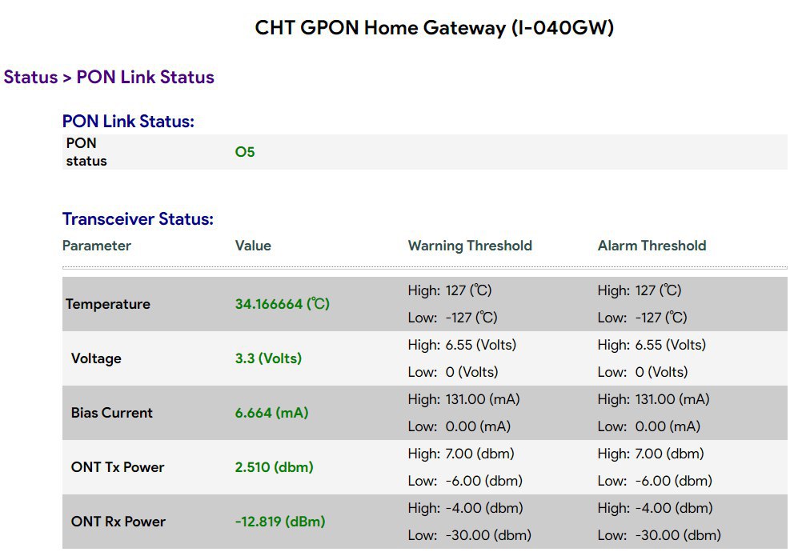Viewport: 798px width, 552px height.
Task: Click Temperature warning threshold Low -127
Action: pyautogui.click(x=453, y=318)
